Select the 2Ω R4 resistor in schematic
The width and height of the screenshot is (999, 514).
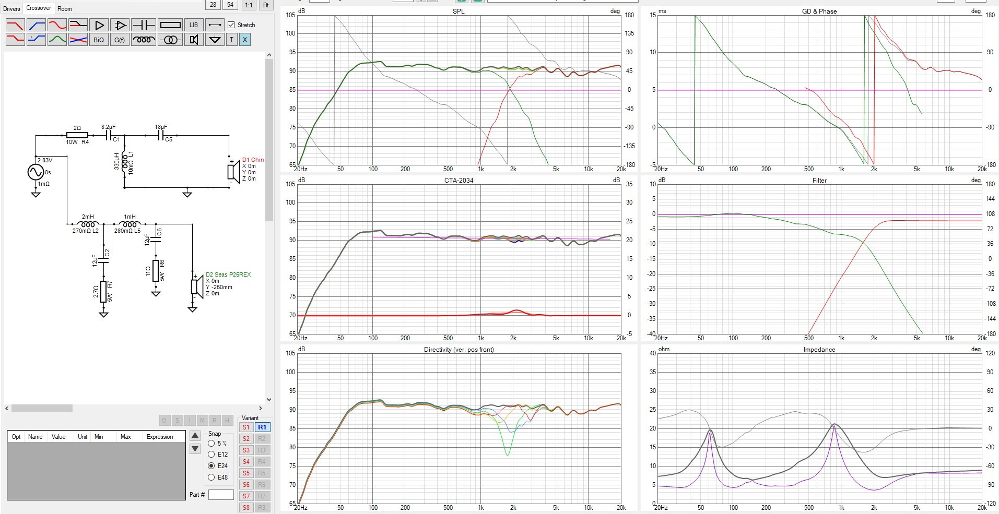click(77, 135)
